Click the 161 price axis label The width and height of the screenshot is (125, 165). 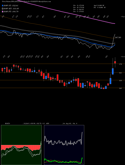(x=120, y=73)
